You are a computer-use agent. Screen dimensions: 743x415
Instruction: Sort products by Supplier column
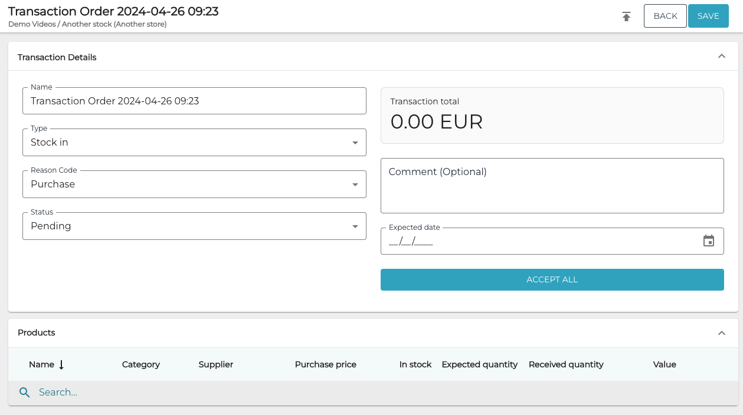point(215,364)
